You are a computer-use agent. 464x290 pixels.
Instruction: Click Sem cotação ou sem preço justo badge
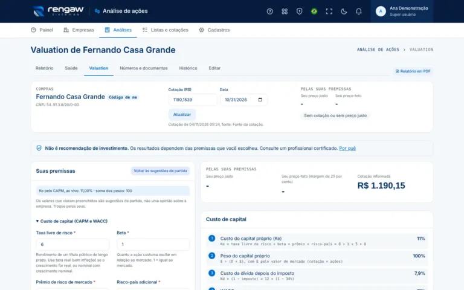(335, 115)
